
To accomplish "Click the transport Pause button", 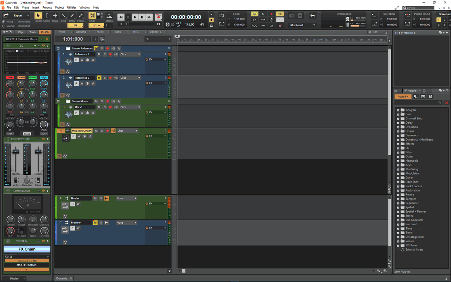I will [x=142, y=17].
